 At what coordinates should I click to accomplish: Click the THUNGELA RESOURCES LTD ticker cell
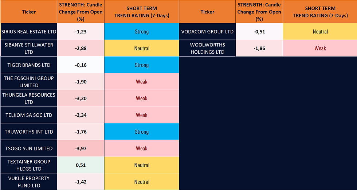tap(29, 98)
